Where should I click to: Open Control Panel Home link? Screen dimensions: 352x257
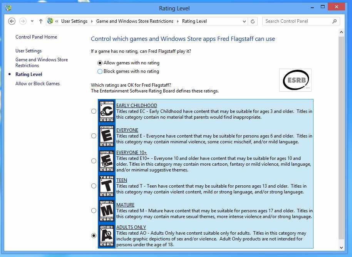(36, 37)
